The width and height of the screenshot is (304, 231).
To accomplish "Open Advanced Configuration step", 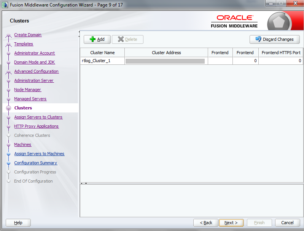I will [37, 71].
